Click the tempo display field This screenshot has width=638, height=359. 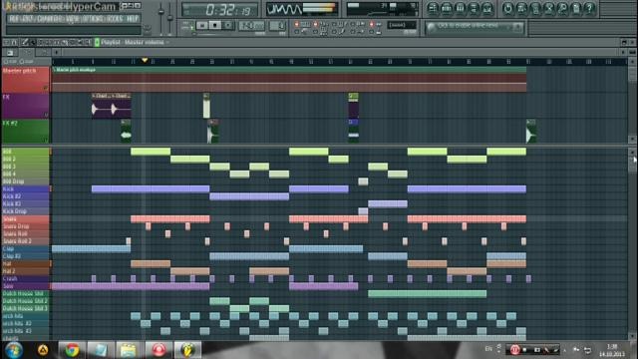pos(251,26)
